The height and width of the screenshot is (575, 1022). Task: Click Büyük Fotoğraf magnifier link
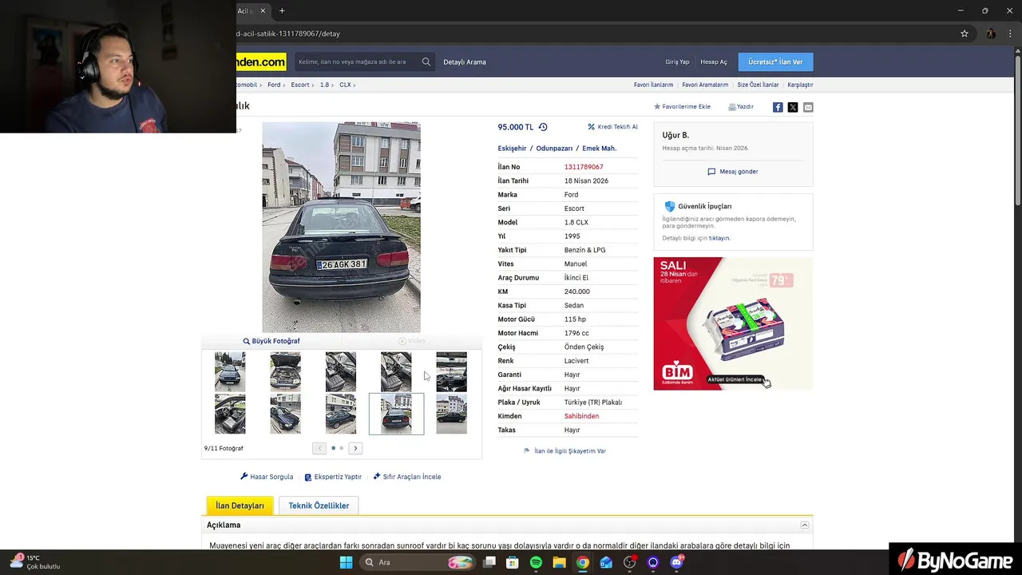point(271,341)
